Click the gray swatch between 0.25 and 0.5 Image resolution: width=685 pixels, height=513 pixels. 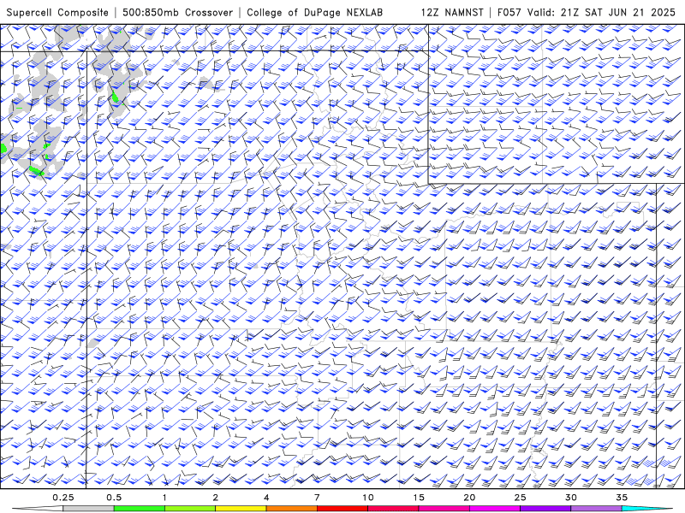[89, 509]
